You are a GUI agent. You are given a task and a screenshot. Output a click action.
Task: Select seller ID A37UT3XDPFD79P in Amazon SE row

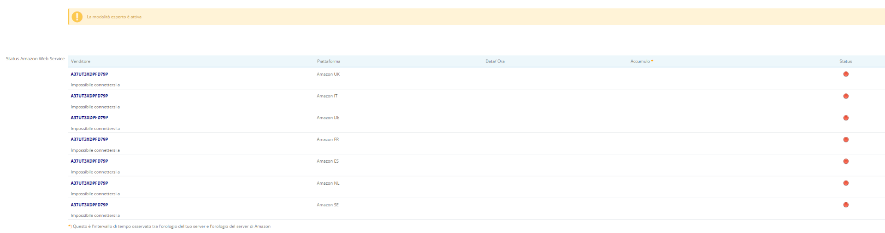[89, 205]
